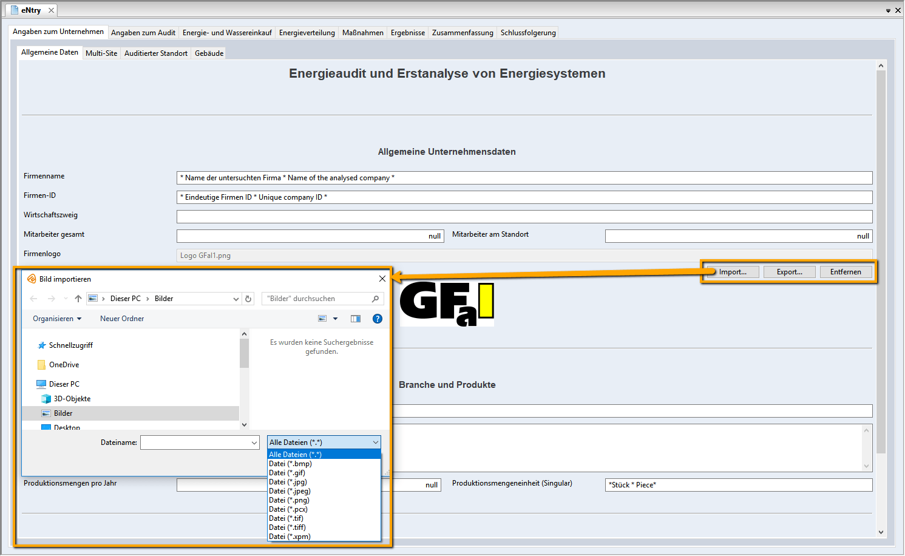
Task: Close the Bild importieren dialog
Action: 382,279
